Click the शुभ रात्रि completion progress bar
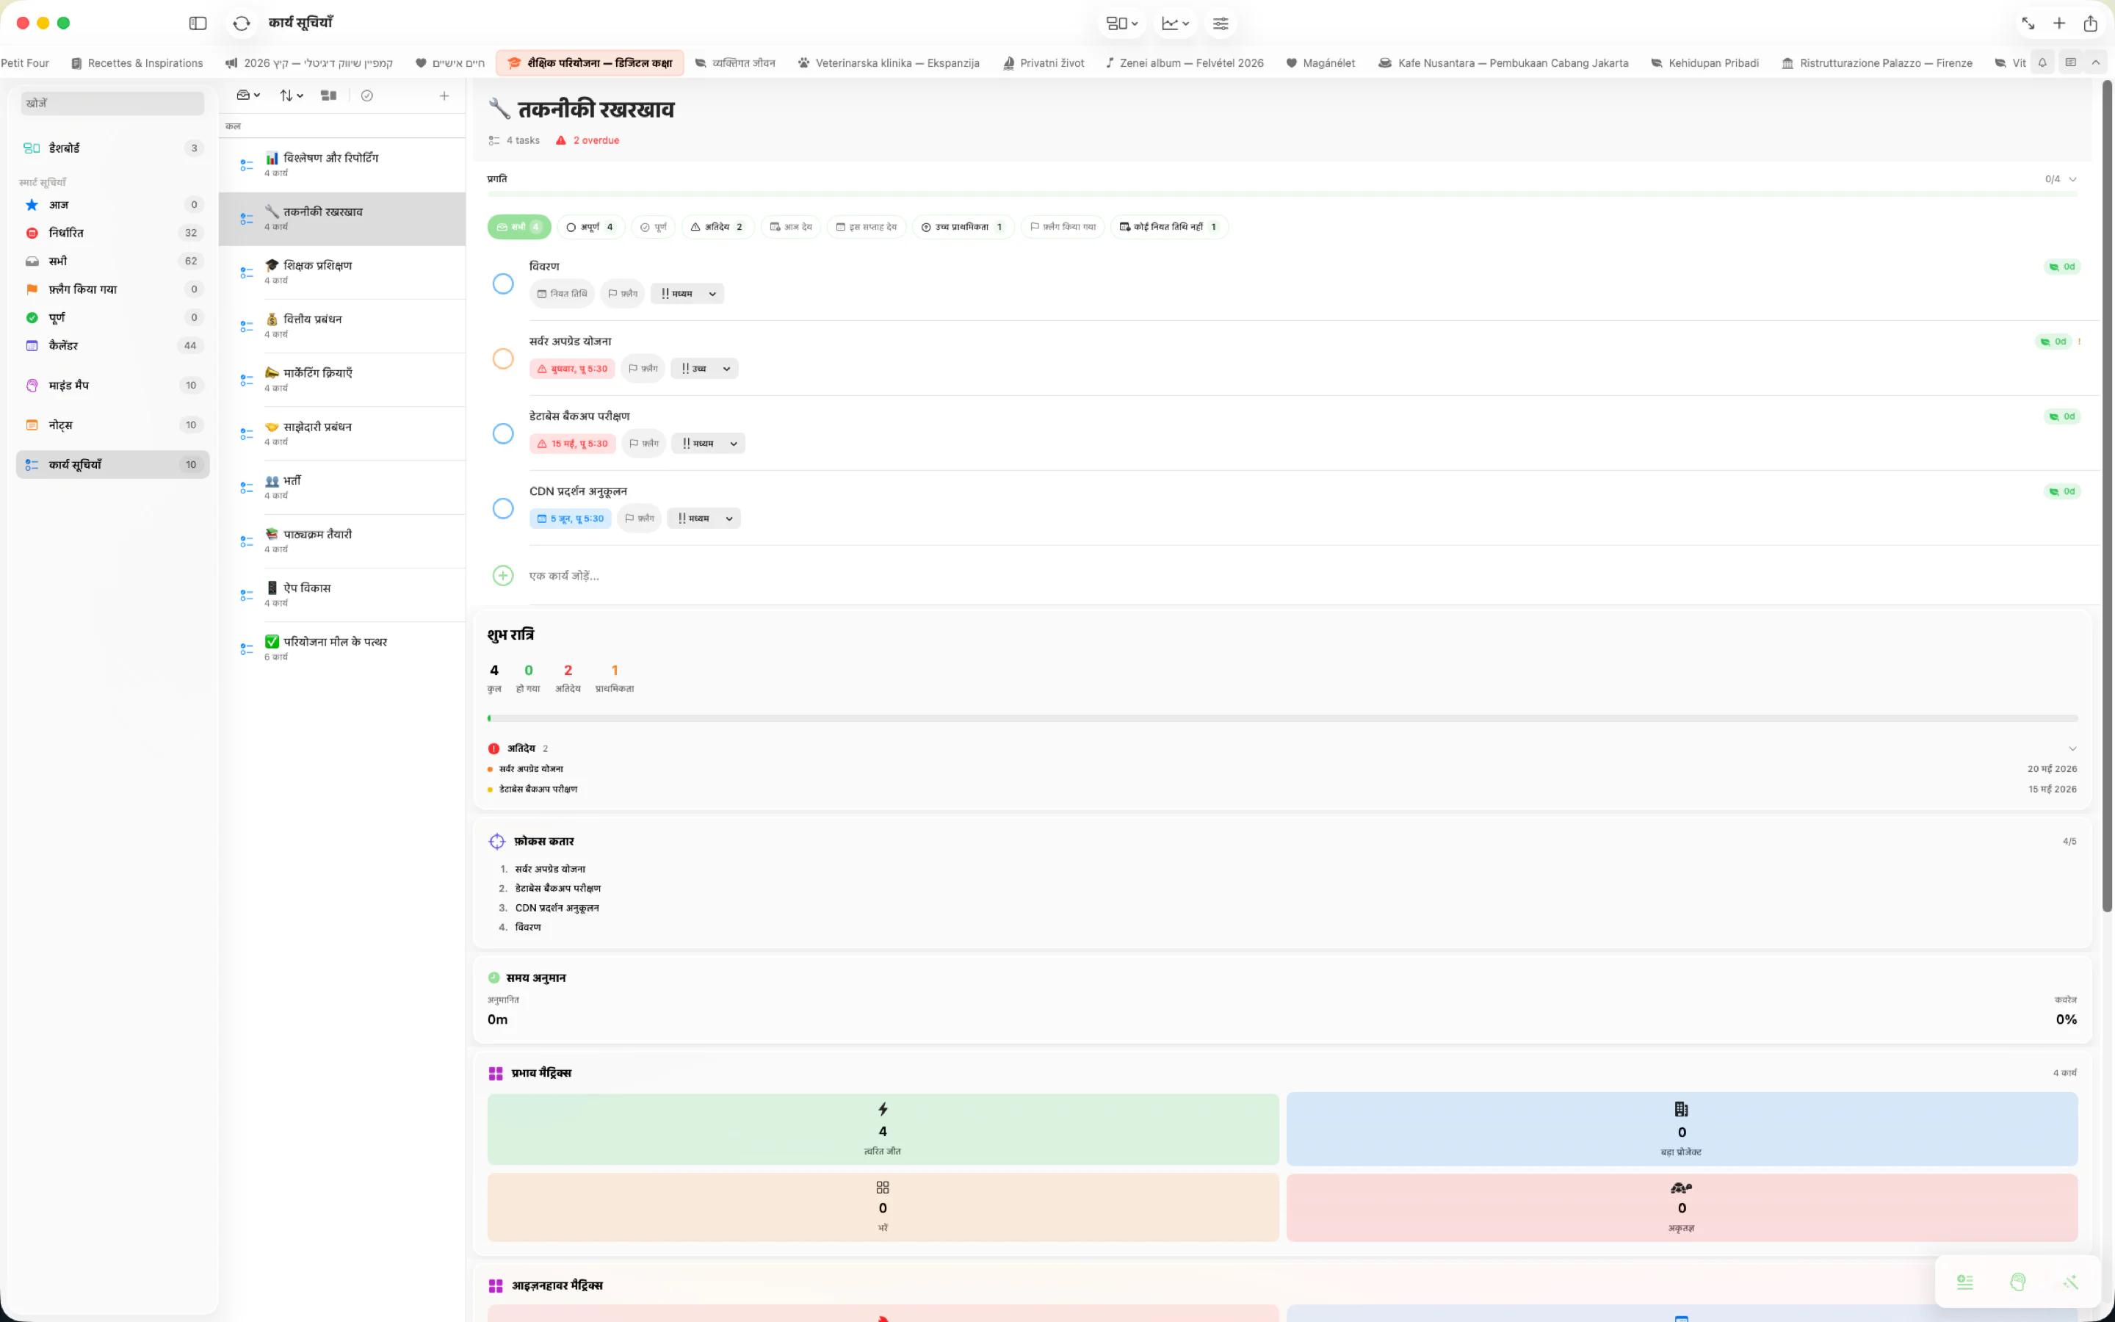 tap(1282, 719)
